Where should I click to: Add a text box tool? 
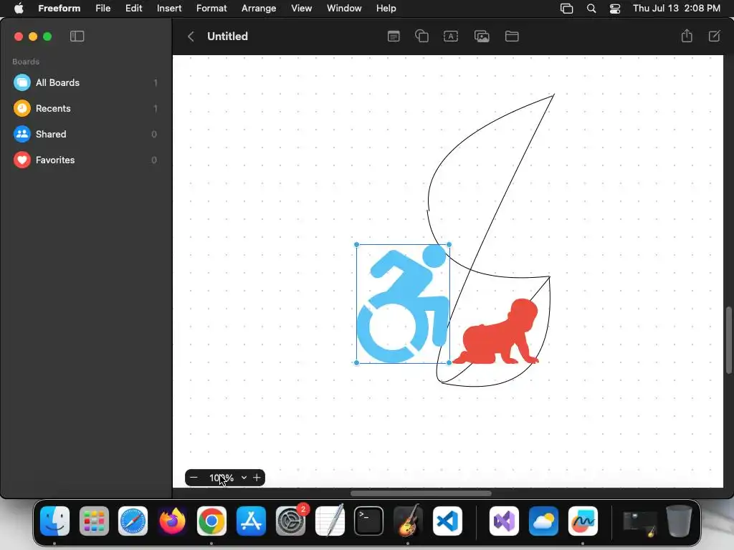pos(451,36)
